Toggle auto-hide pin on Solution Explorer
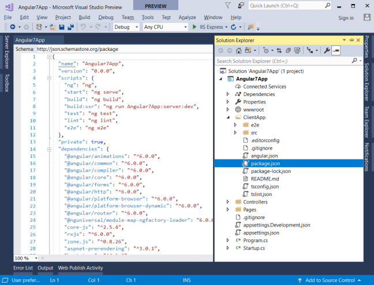The image size is (374, 285). pyautogui.click(x=351, y=40)
